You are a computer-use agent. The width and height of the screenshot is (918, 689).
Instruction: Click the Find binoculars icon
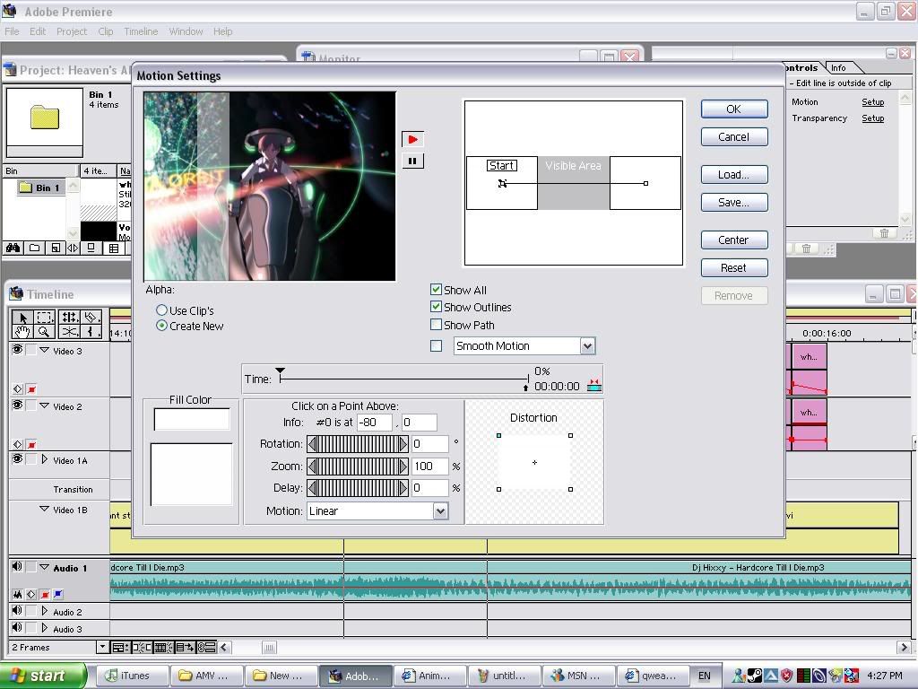13,249
